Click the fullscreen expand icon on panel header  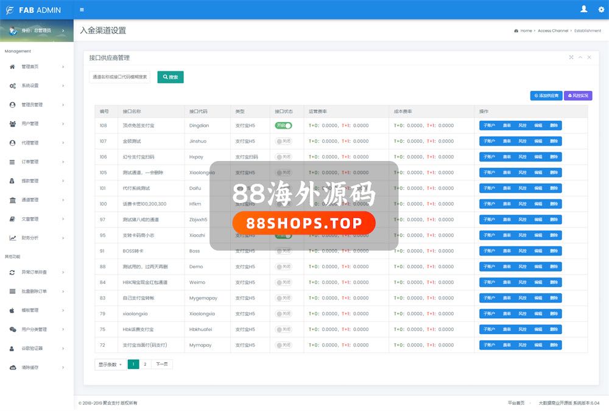pos(571,57)
